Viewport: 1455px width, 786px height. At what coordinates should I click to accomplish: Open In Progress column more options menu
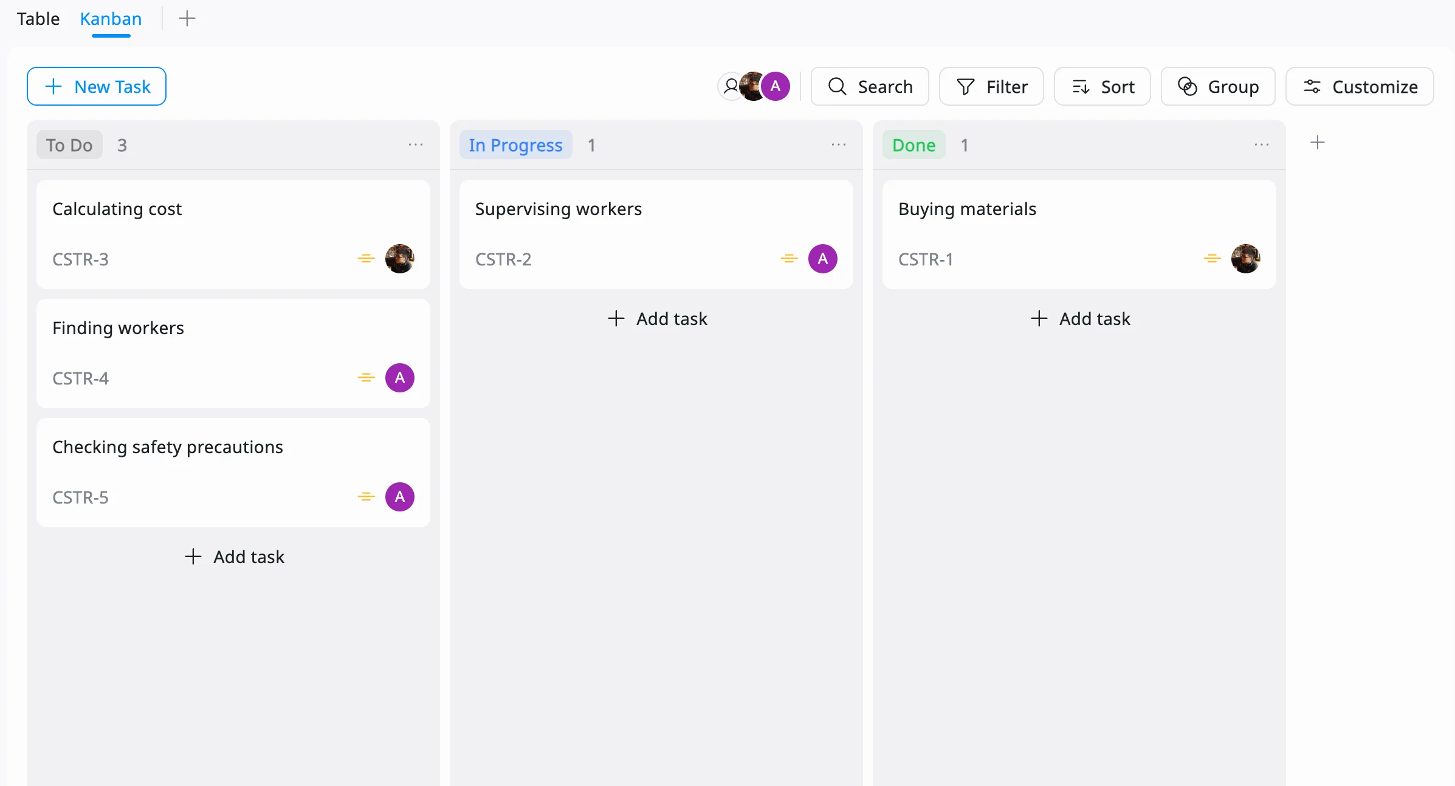point(839,145)
